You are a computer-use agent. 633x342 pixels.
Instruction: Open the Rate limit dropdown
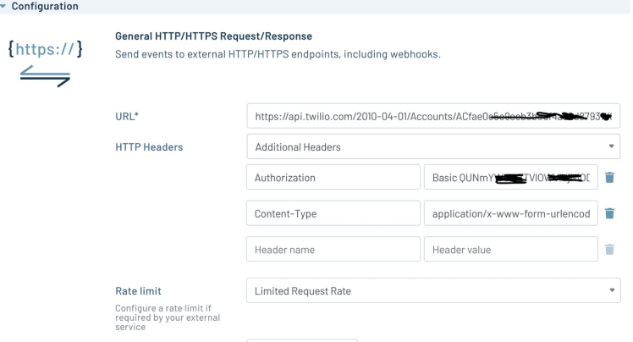click(432, 291)
